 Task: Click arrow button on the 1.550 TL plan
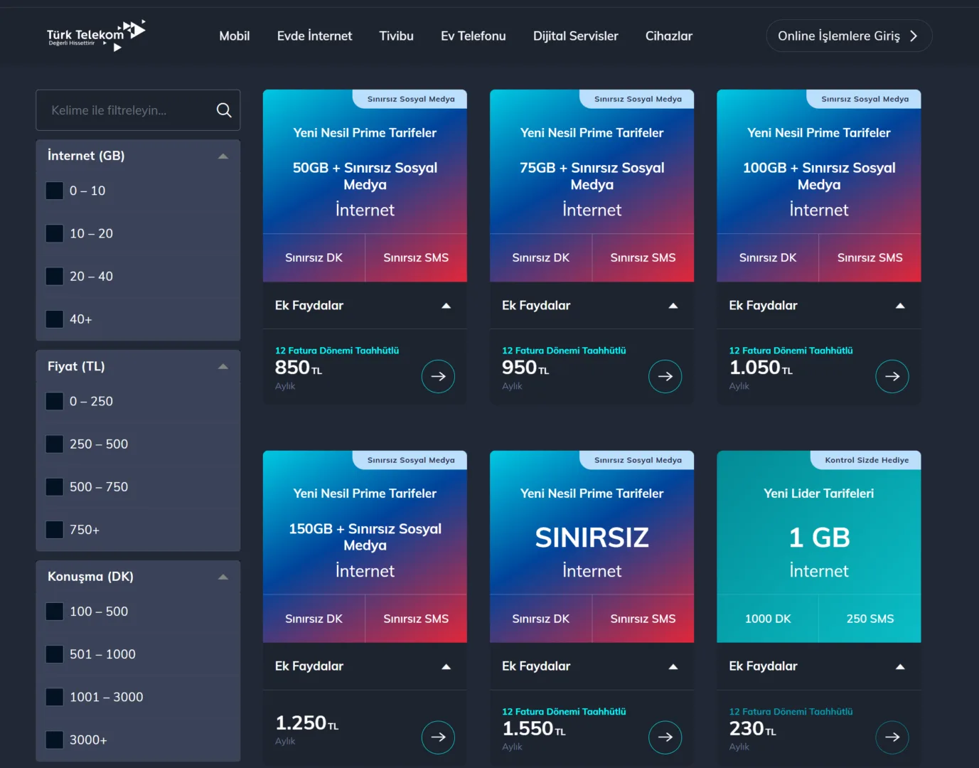pos(665,737)
